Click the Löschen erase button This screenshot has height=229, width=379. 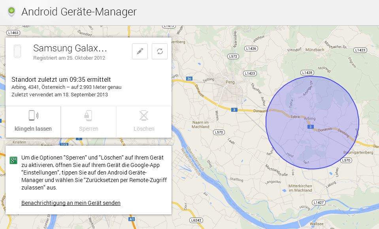coord(144,122)
